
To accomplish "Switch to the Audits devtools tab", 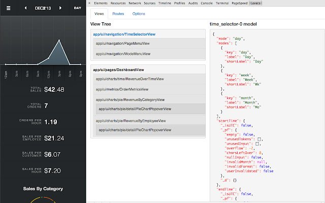I will point(193,3).
